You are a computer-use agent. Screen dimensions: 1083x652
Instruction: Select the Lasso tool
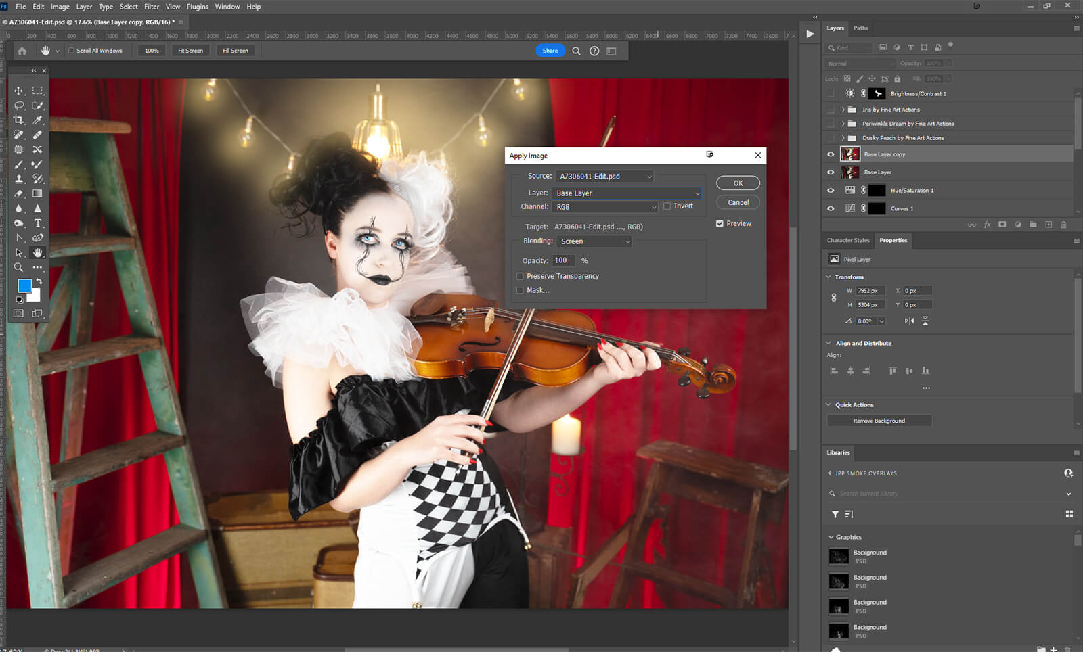19,106
